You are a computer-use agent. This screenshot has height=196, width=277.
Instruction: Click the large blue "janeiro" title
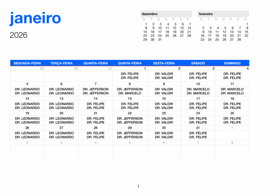pyautogui.click(x=35, y=18)
